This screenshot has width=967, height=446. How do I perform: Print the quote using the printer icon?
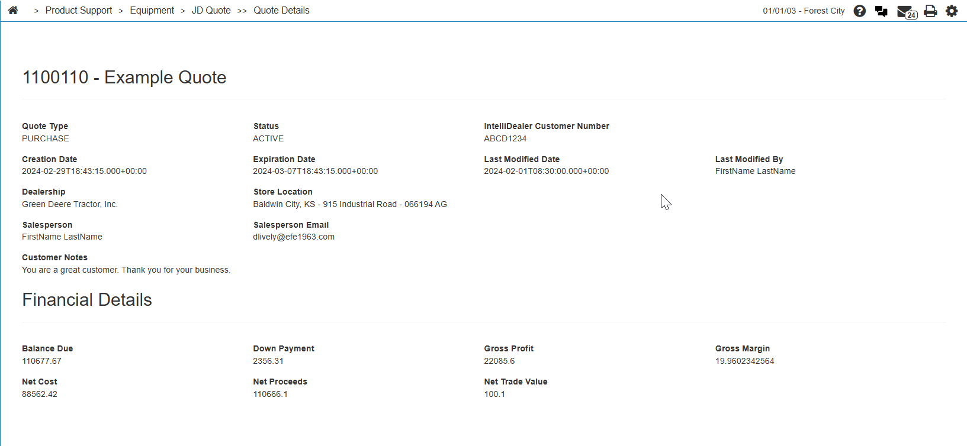tap(930, 11)
